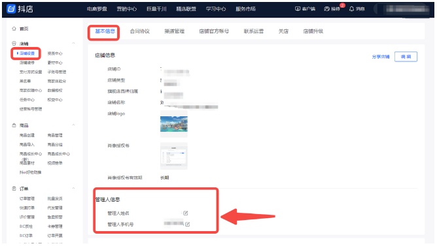Switch to the 店铺升级 tab

313,31
